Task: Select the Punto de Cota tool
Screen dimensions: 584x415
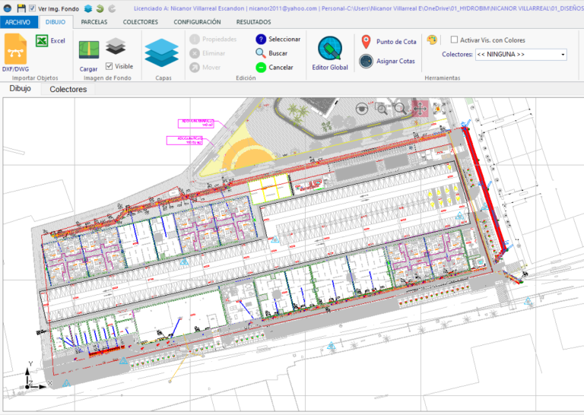Action: click(389, 42)
